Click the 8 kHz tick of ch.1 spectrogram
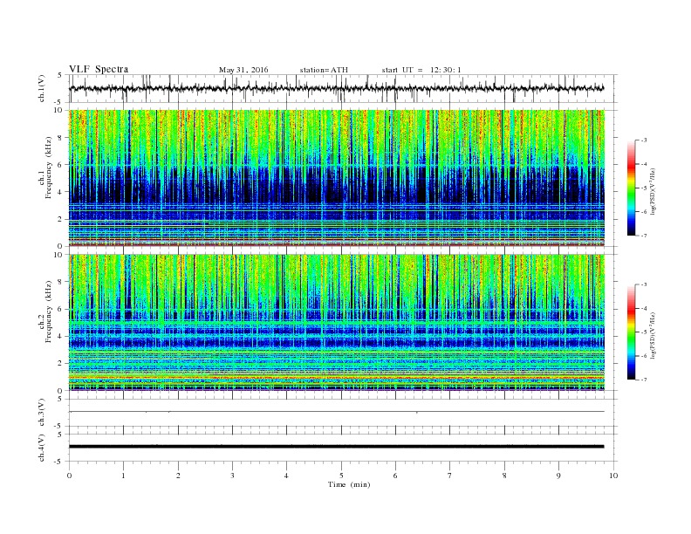Image resolution: width=691 pixels, height=534 pixels. pyautogui.click(x=60, y=138)
